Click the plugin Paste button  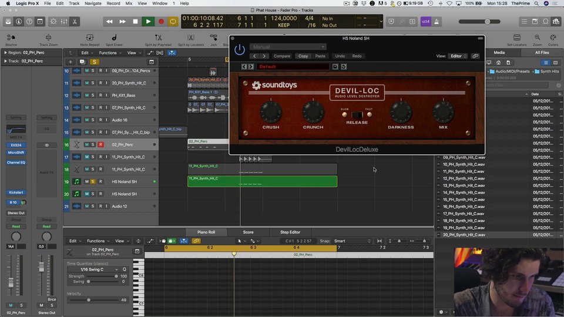(320, 56)
